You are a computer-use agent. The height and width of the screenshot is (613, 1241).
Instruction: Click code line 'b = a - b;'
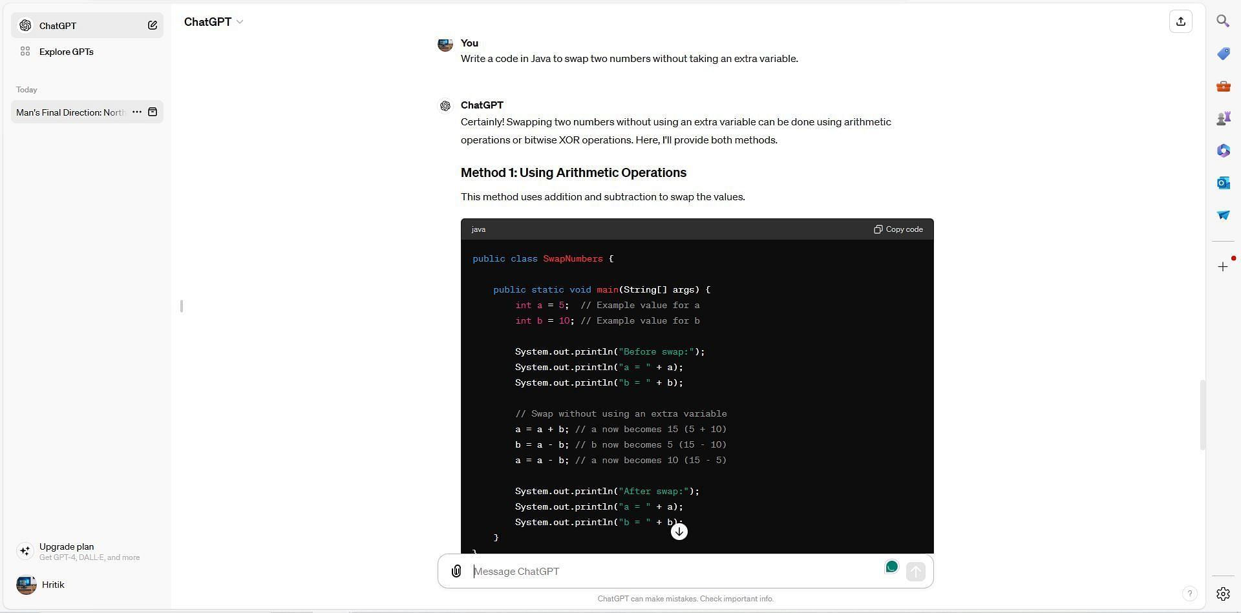coord(542,444)
